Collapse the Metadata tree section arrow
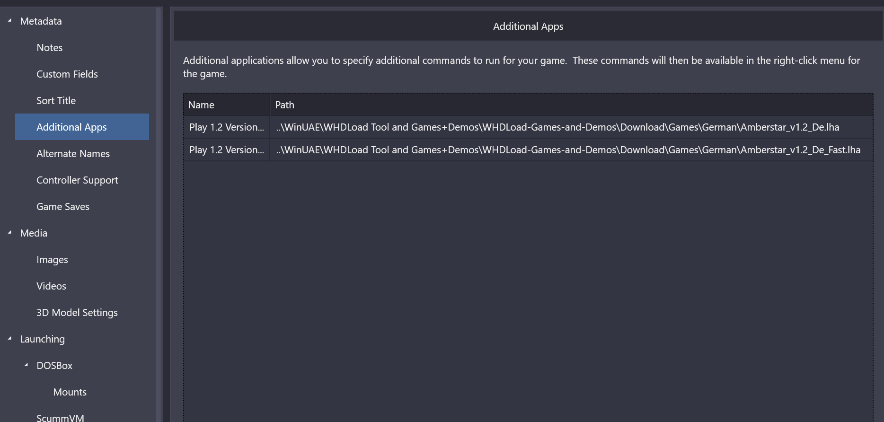884x422 pixels. pyautogui.click(x=9, y=20)
